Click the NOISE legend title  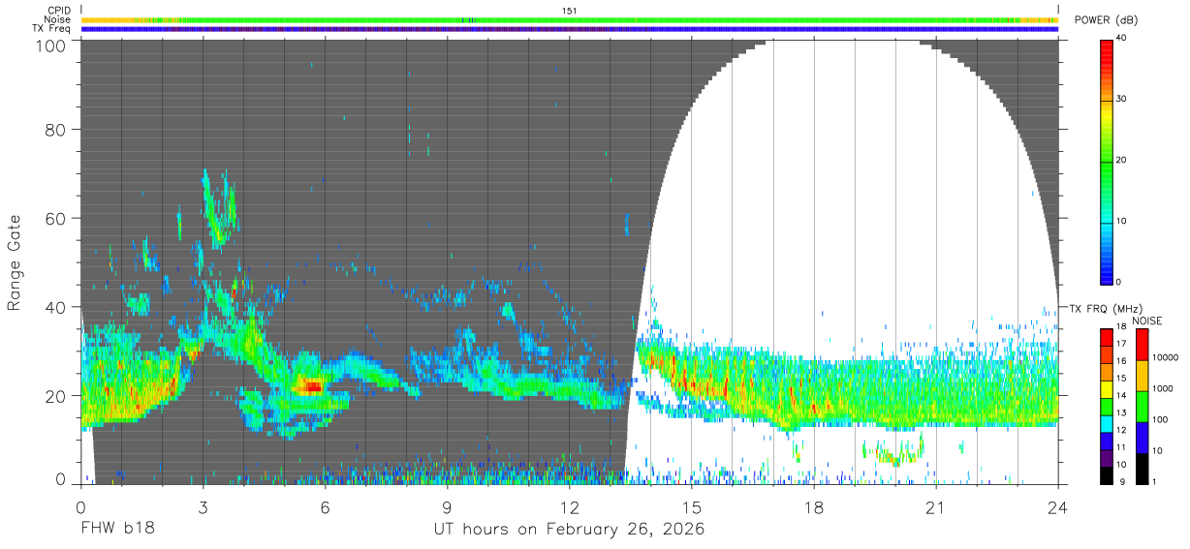1148,320
